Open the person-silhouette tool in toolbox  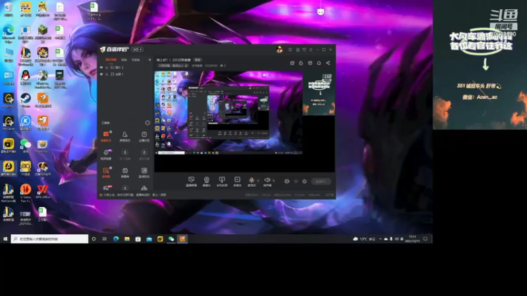pos(125,136)
